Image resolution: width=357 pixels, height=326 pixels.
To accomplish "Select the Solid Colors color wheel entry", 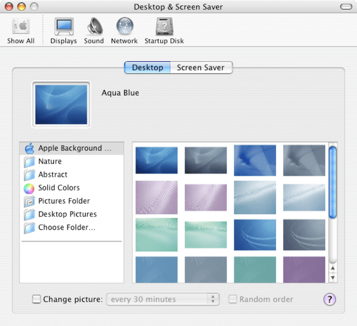I will 59,188.
